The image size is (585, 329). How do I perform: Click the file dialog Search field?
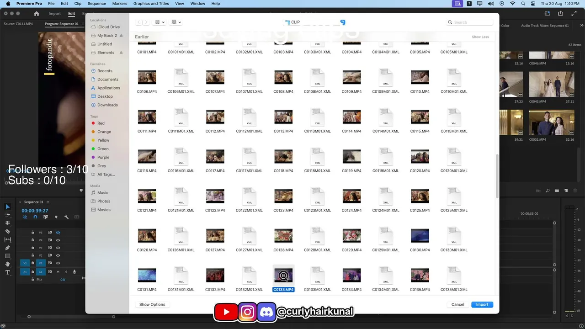coord(470,22)
